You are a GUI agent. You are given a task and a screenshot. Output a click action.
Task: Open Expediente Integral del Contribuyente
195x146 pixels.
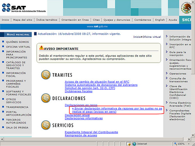click(91, 132)
